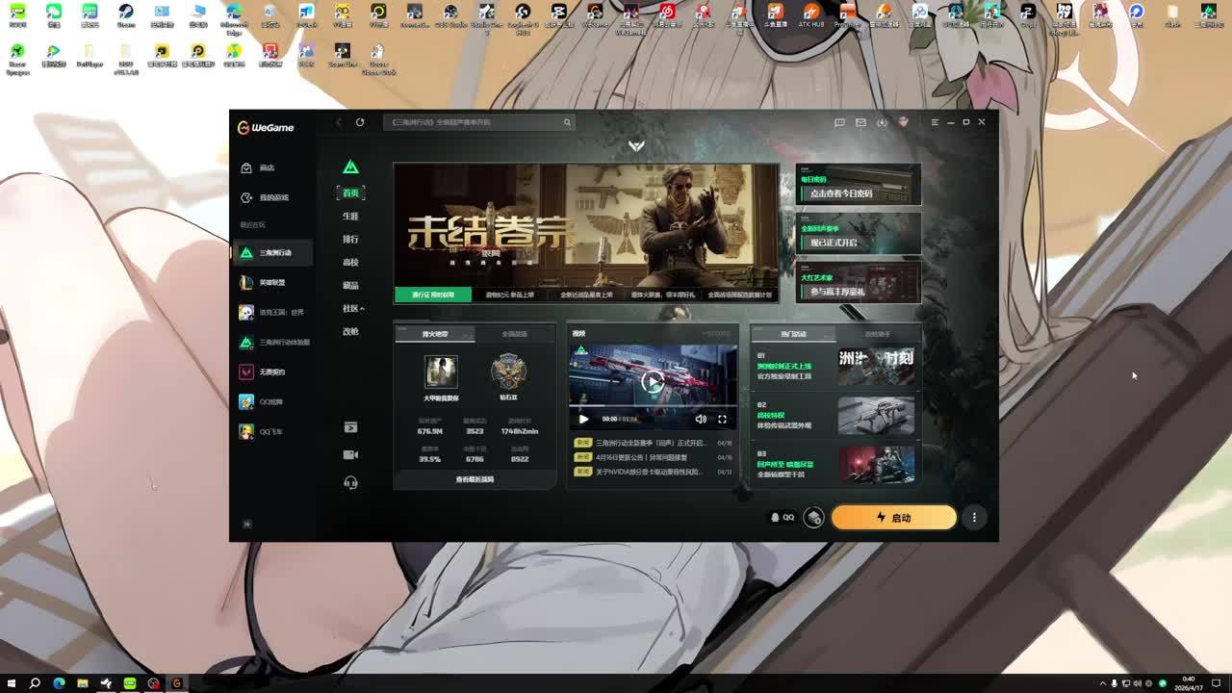
Task: Open the headset customer support icon
Action: click(x=350, y=482)
